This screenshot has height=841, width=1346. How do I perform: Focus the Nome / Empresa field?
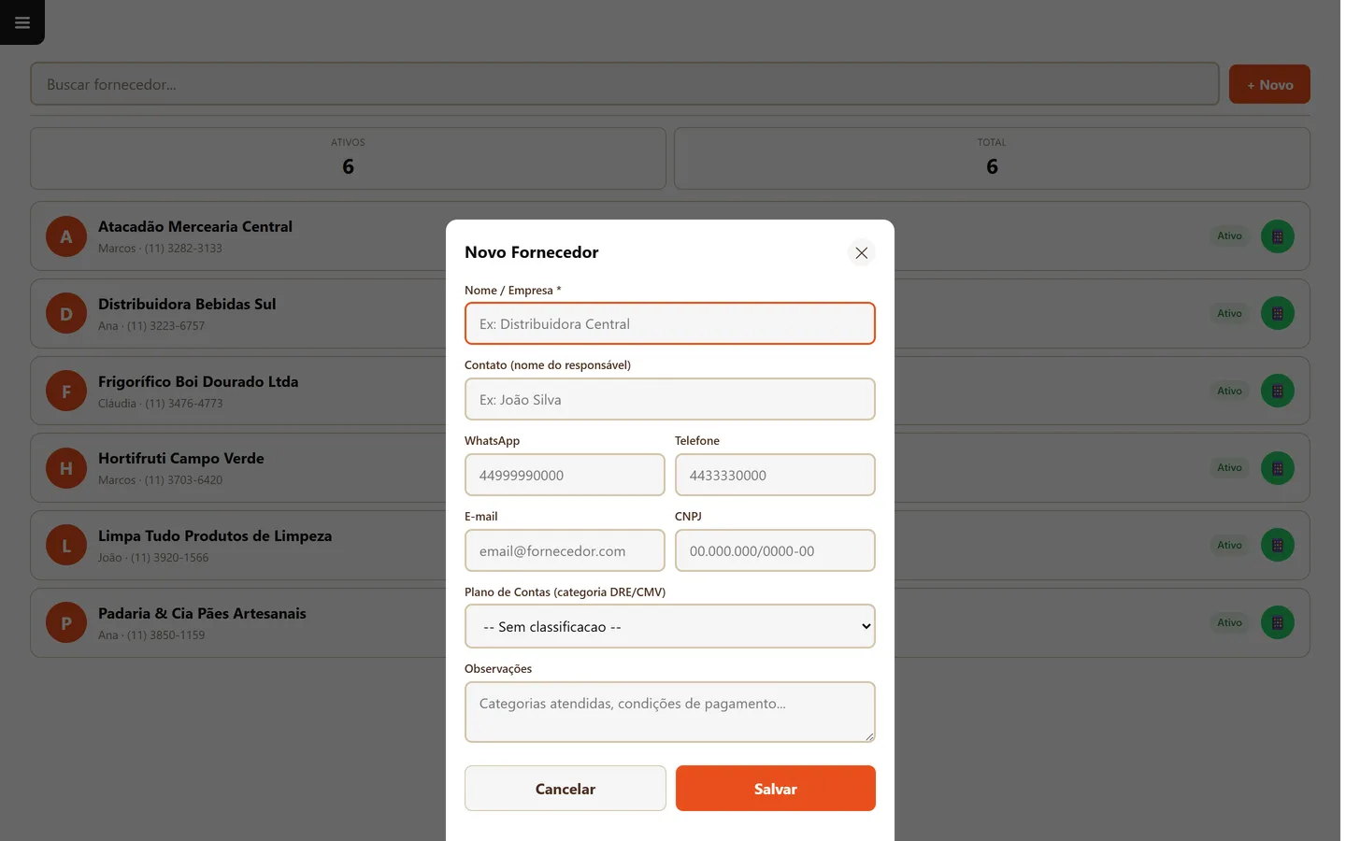pyautogui.click(x=670, y=323)
